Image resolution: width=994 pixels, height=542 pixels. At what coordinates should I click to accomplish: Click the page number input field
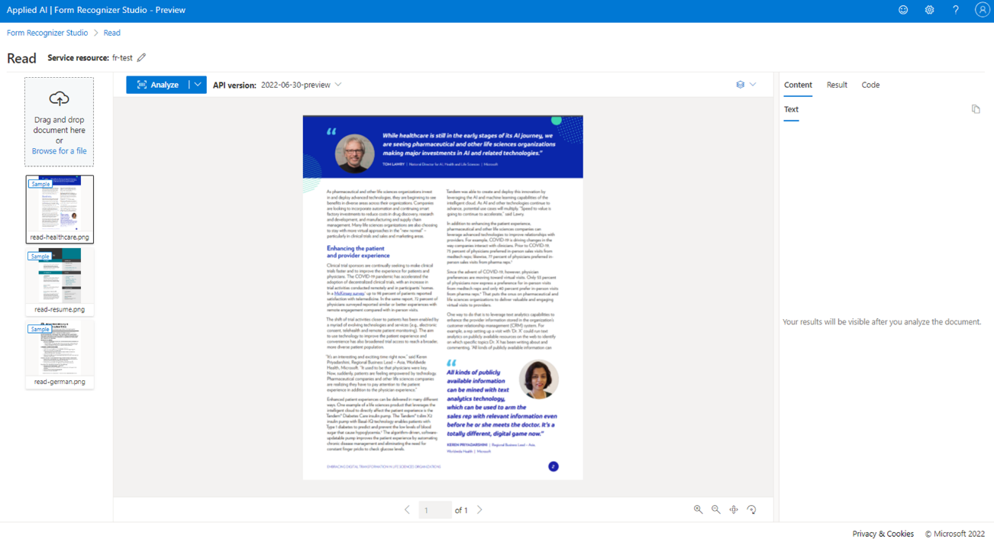coord(434,510)
